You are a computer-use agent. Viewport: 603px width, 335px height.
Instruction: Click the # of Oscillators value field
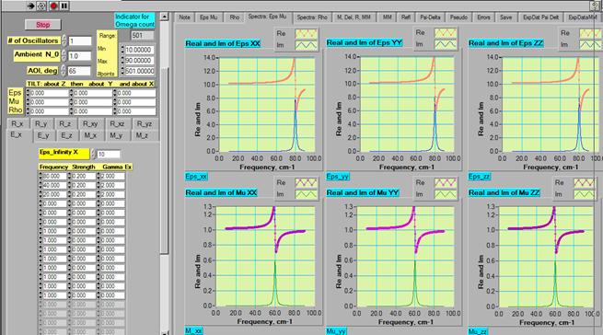click(79, 40)
